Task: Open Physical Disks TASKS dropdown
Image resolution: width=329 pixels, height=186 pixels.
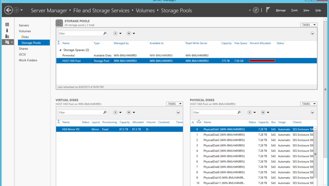Action: [309, 104]
